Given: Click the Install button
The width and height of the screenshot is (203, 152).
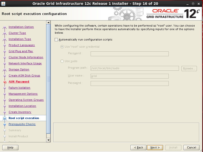Looking at the screenshot, I should click(173, 147).
